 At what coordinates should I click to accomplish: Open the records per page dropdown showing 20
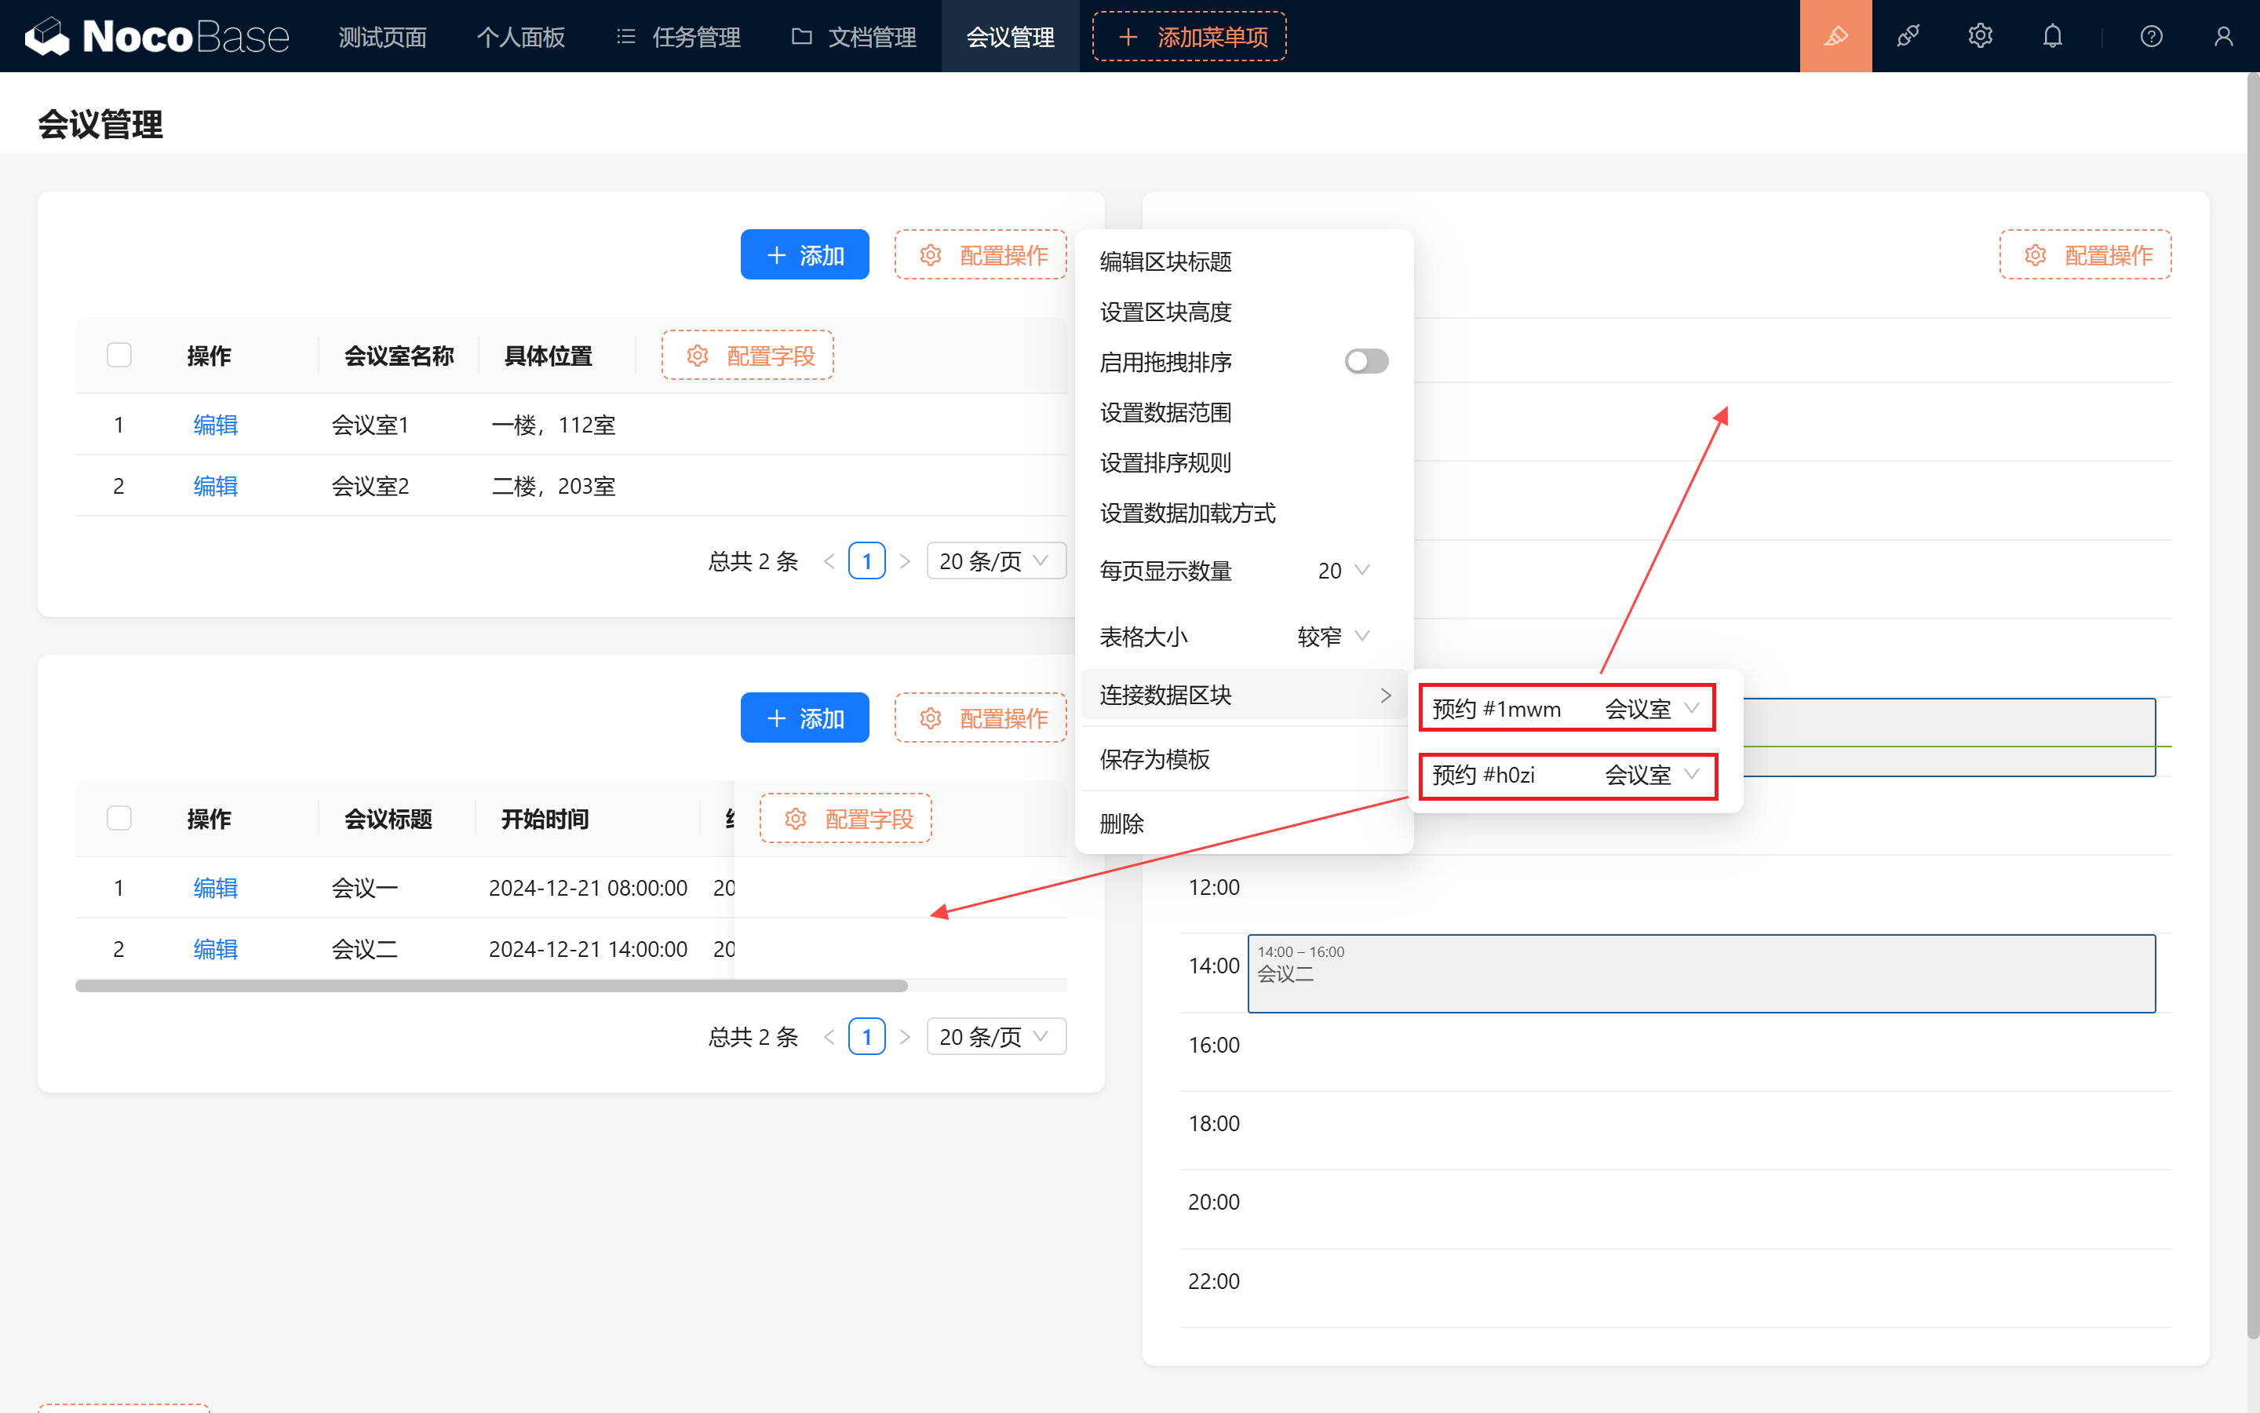coord(1343,571)
